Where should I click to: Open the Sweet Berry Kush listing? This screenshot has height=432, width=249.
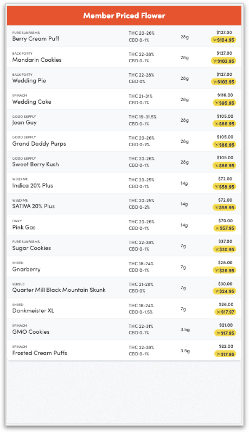pyautogui.click(x=124, y=162)
